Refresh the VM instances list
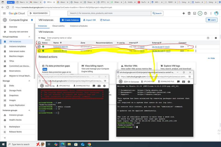Image resolution: width=221 pixels, height=147 pixels. [x=105, y=20]
